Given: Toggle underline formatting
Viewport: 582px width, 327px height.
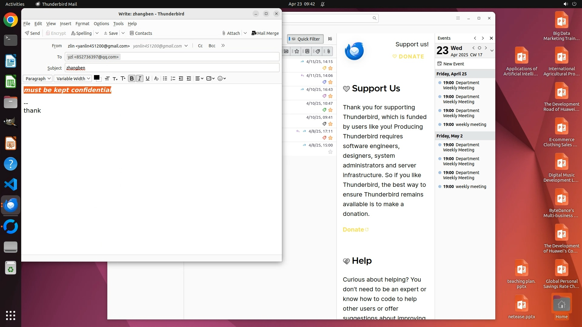Looking at the screenshot, I should point(148,79).
